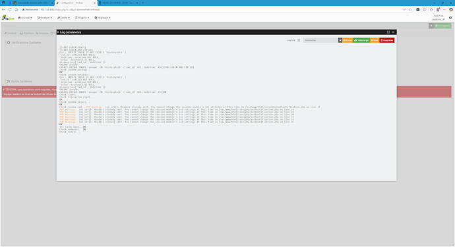Expand the Analyse menu
Image resolution: width=455 pixels, height=247 pixels.
click(45, 18)
